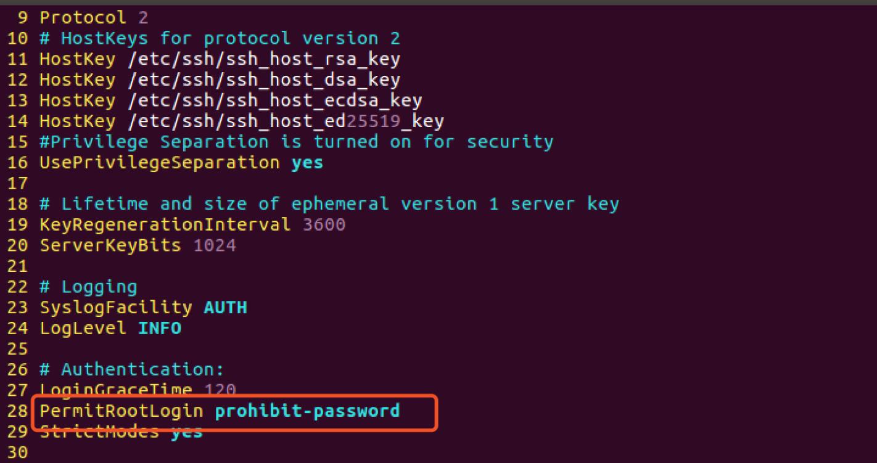
Task: Click the PermitRootLogin prohibit-password line
Action: [219, 411]
